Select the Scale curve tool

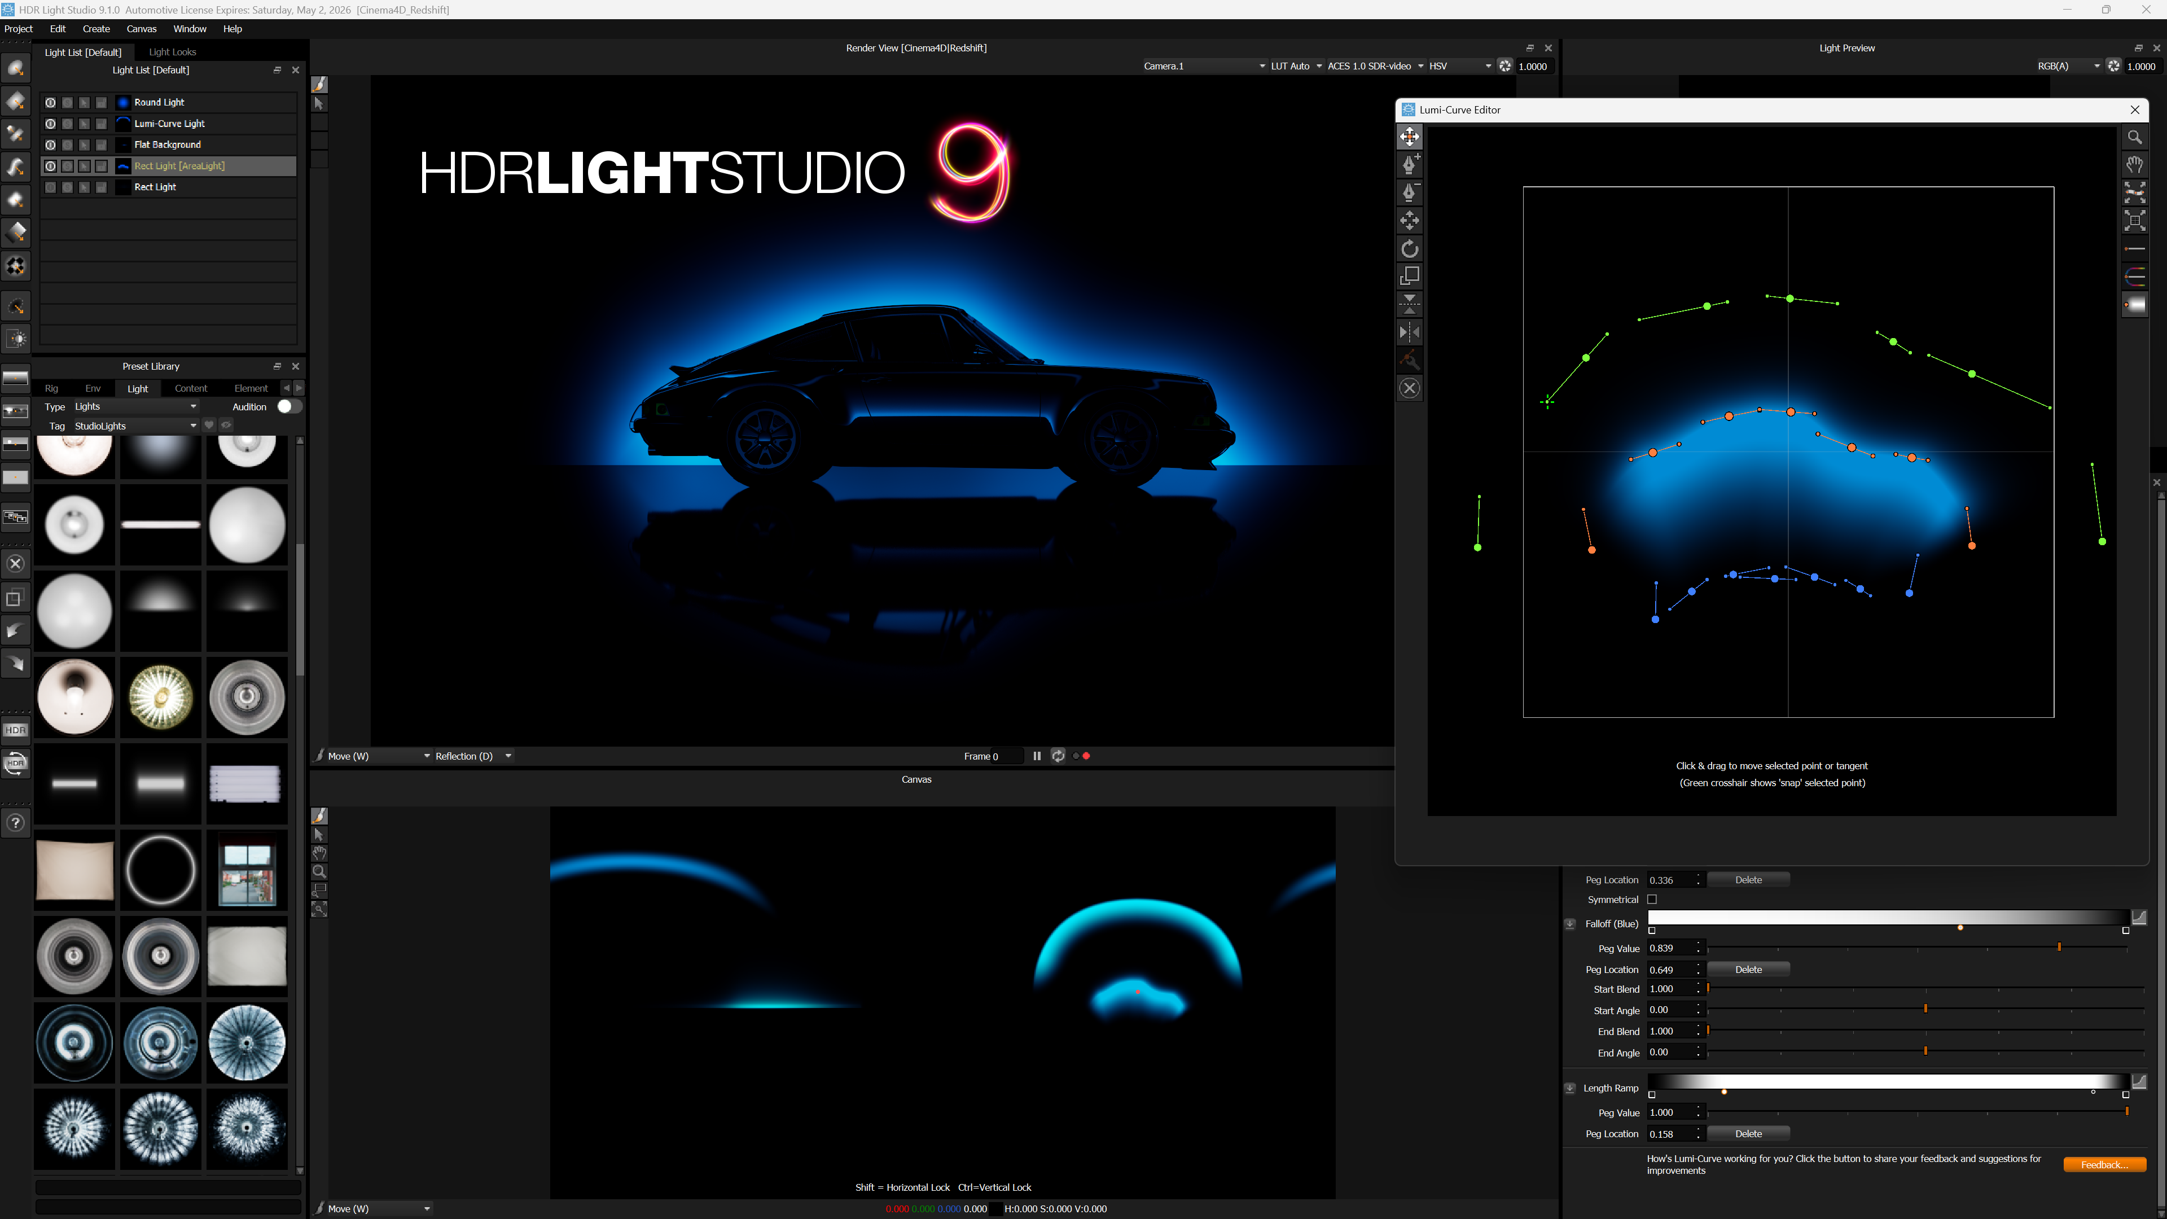[1409, 276]
